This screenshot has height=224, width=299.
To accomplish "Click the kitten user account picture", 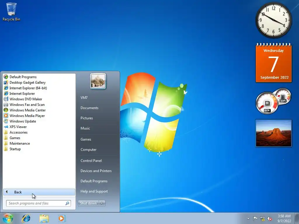I will click(98, 81).
